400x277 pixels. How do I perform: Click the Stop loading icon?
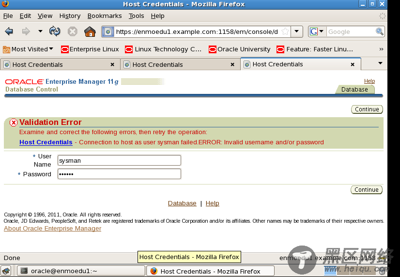73,31
